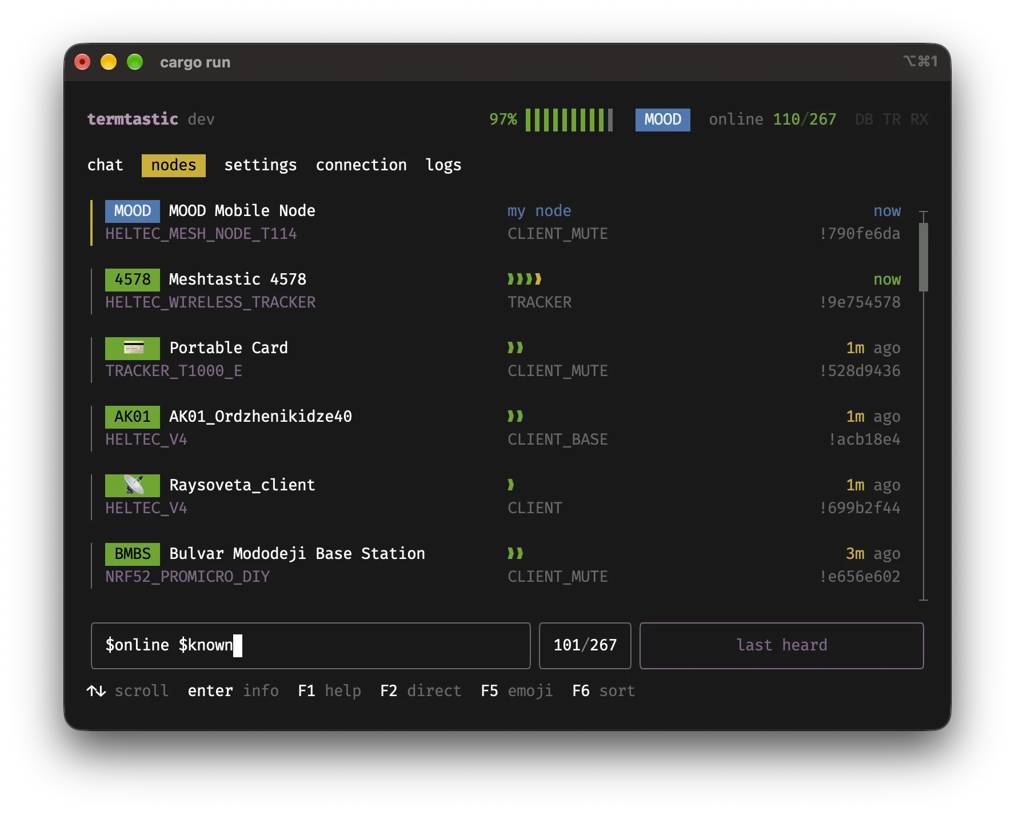Select the Meshtastic 4578 node name
The height and width of the screenshot is (815, 1015).
click(238, 279)
